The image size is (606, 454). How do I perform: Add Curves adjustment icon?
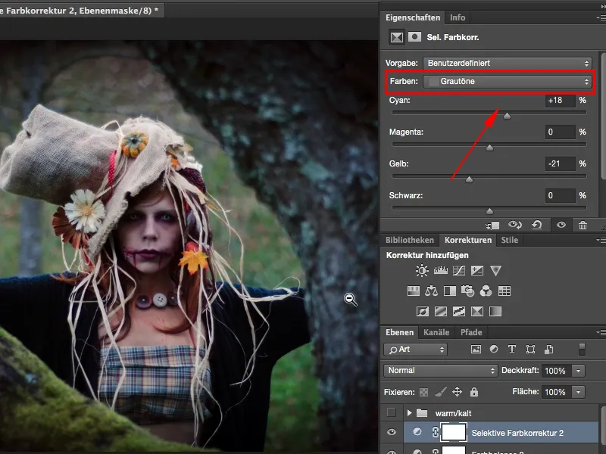tap(459, 271)
